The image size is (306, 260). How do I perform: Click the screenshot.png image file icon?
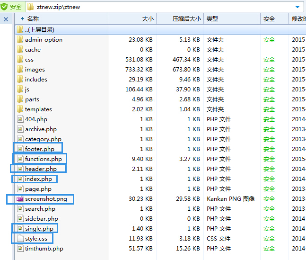[20, 199]
